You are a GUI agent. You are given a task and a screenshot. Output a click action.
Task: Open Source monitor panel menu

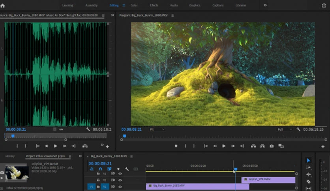(103, 15)
